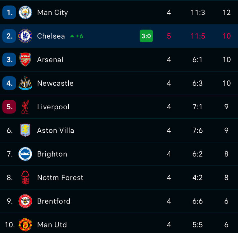238x233 pixels.
Task: Open the Man City club crest
Action: [x=25, y=12]
